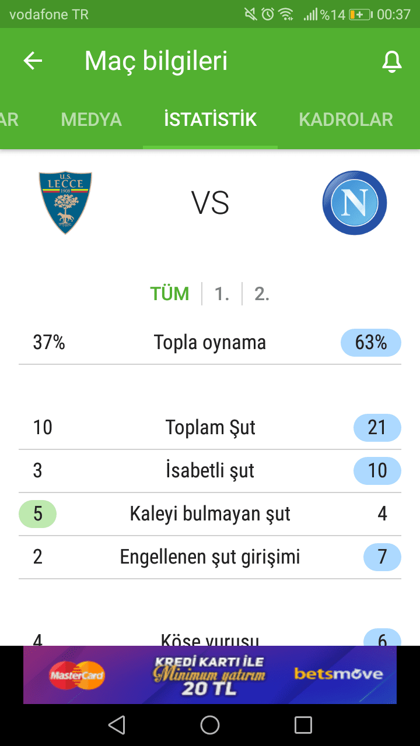Check battery icon in status bar

(x=360, y=15)
